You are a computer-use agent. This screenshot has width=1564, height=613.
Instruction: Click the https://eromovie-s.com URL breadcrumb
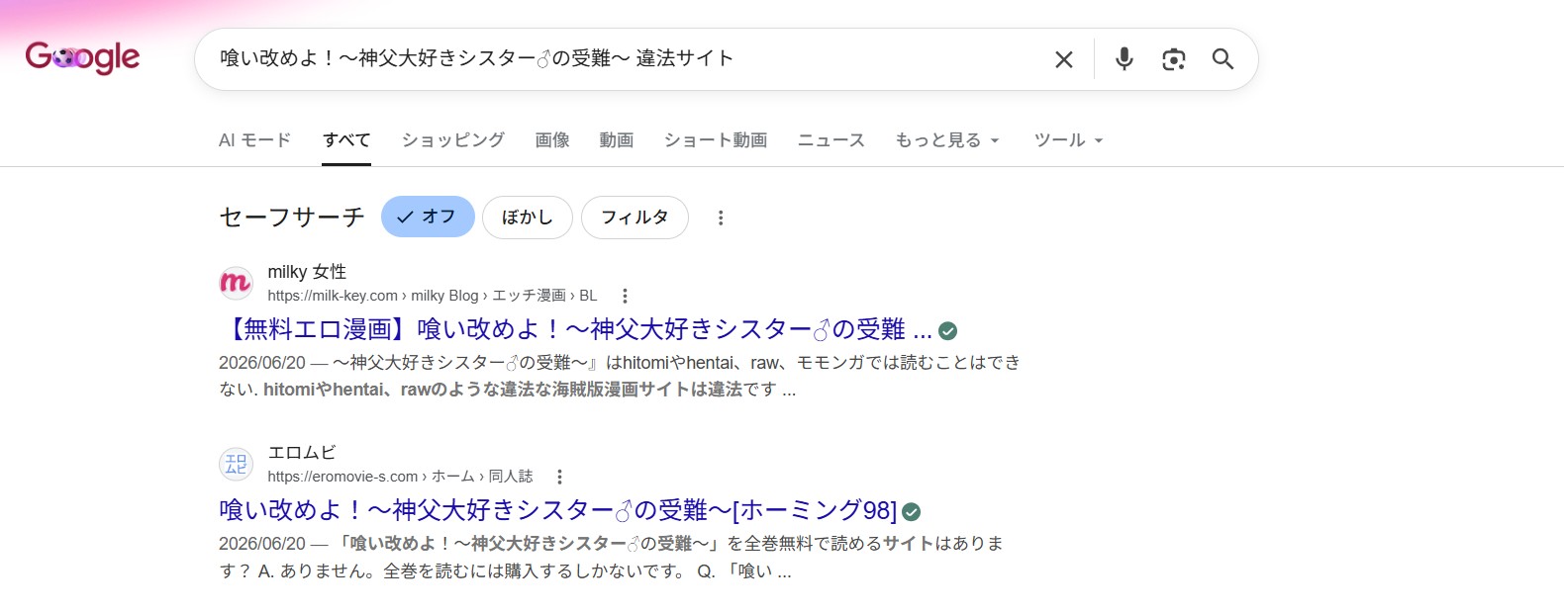tap(400, 477)
